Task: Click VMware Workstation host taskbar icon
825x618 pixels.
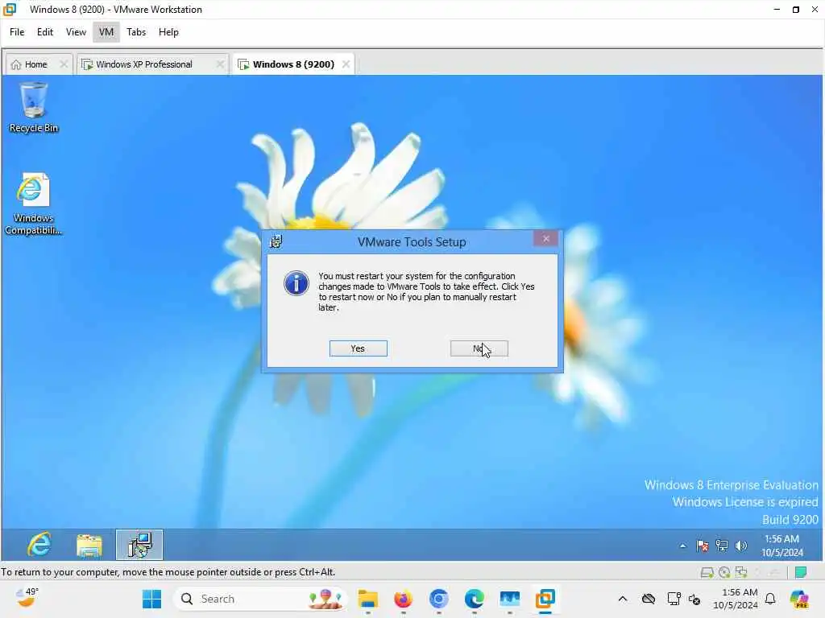Action: coord(545,599)
